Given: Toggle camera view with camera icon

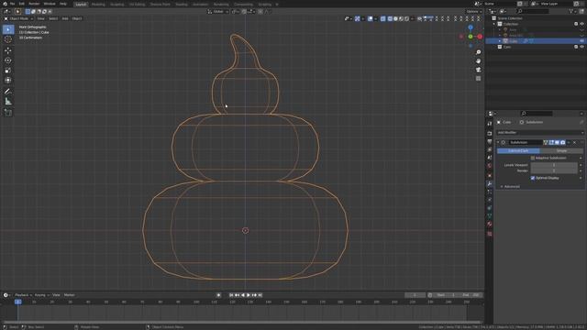Looking at the screenshot, I should (x=478, y=70).
